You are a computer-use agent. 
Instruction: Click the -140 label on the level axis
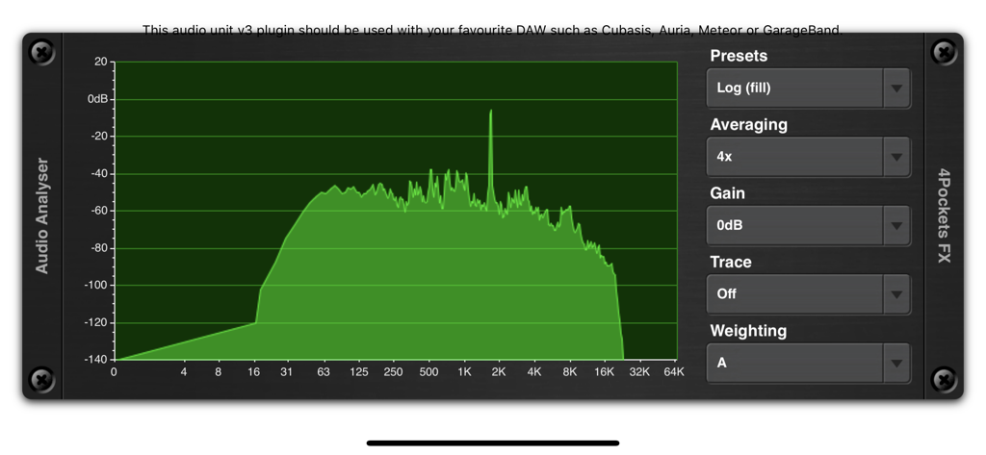(x=96, y=360)
